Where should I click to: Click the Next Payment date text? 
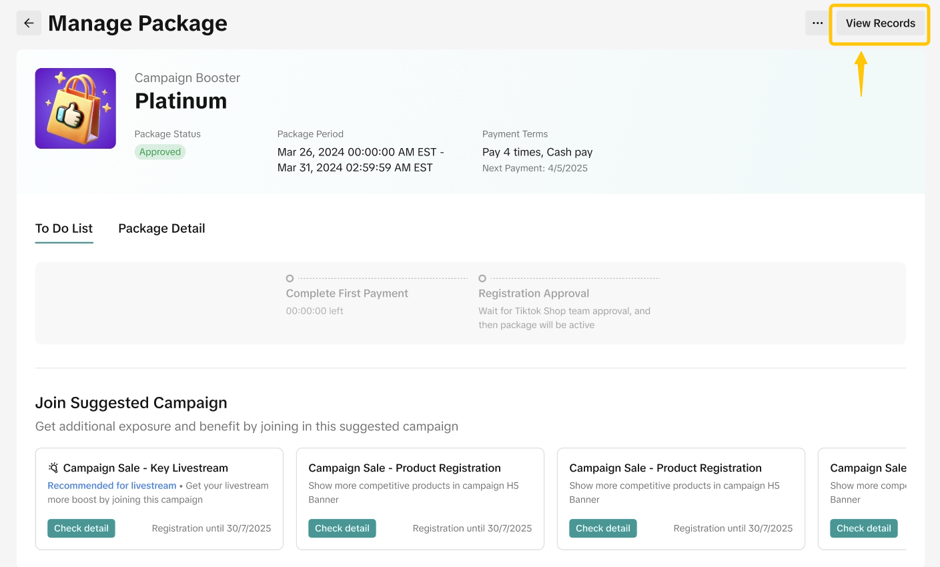point(535,168)
